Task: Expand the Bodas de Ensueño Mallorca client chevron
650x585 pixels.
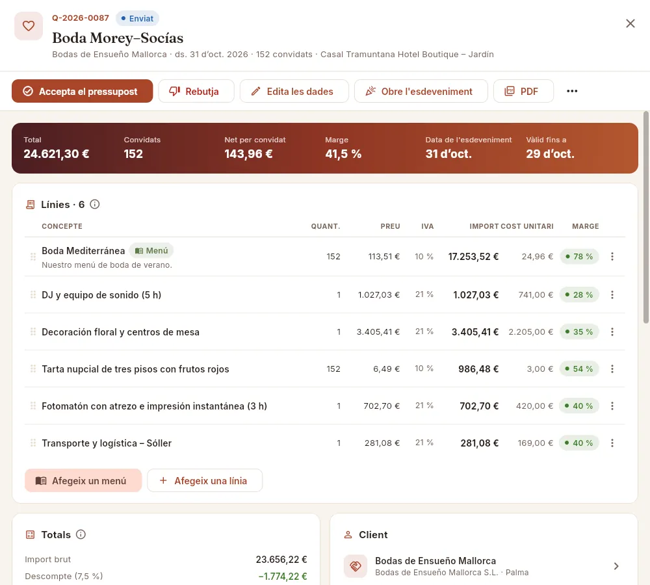Action: 616,566
